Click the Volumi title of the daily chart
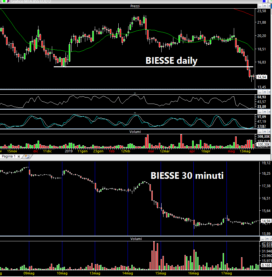This screenshot has width=272, height=277. (x=135, y=132)
